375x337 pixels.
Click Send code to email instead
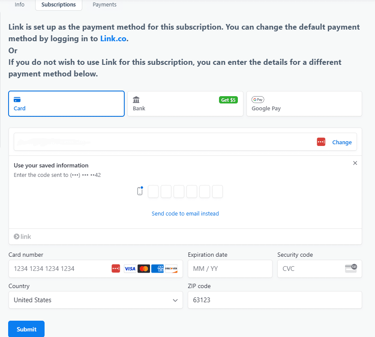(x=185, y=213)
